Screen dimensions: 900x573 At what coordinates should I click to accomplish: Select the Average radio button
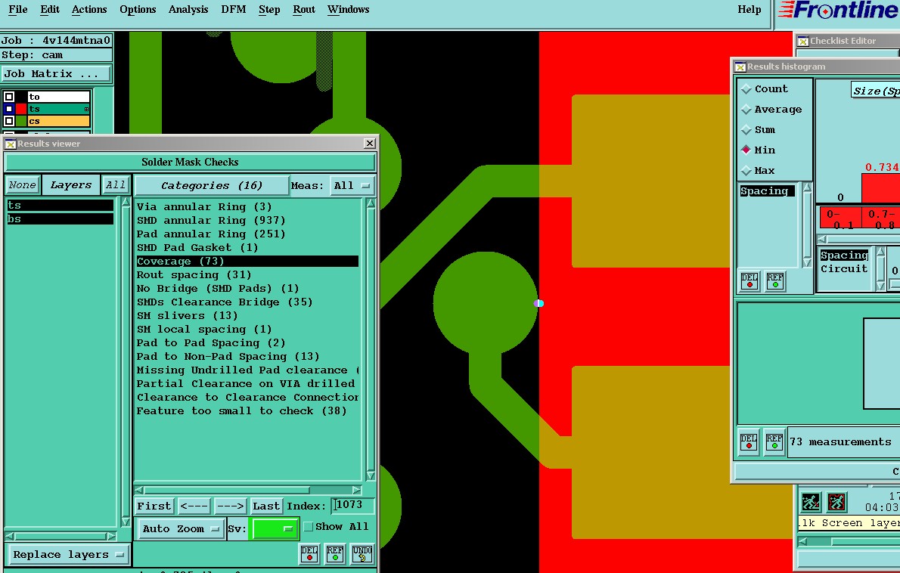(746, 109)
